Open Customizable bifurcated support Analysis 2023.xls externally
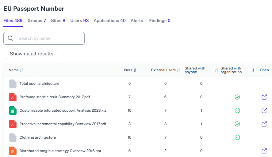The width and height of the screenshot is (272, 157). tap(264, 110)
